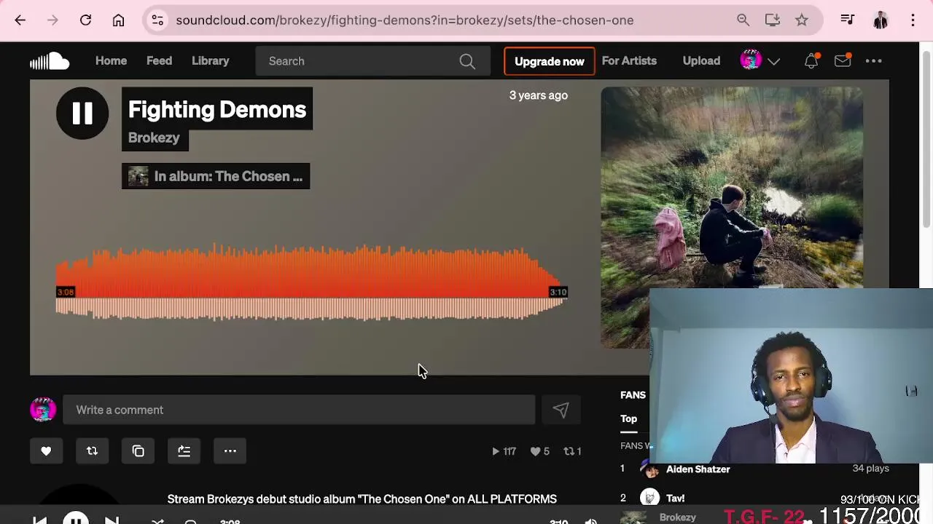This screenshot has width=933, height=524.
Task: Click the volume speaker icon
Action: tap(591, 522)
